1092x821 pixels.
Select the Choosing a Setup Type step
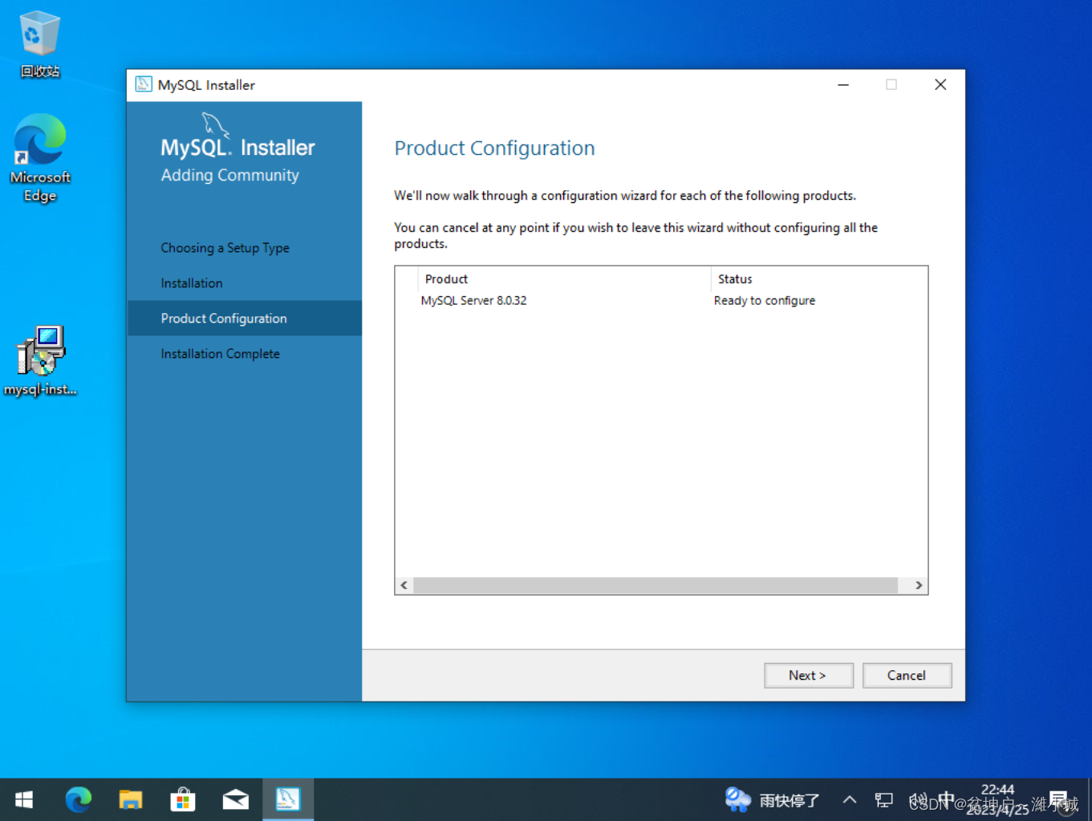click(x=225, y=248)
